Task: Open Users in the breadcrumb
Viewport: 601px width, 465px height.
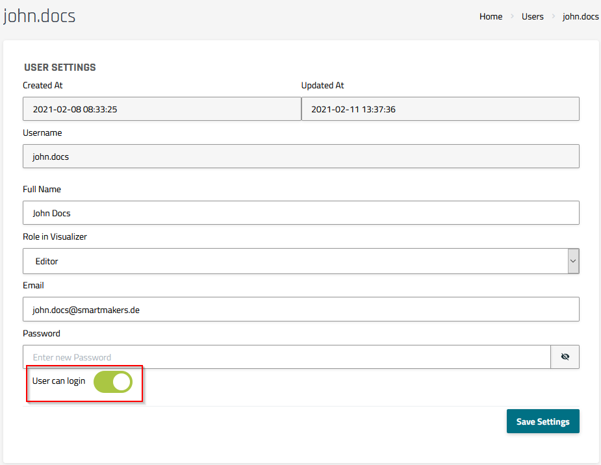Action: [x=532, y=17]
